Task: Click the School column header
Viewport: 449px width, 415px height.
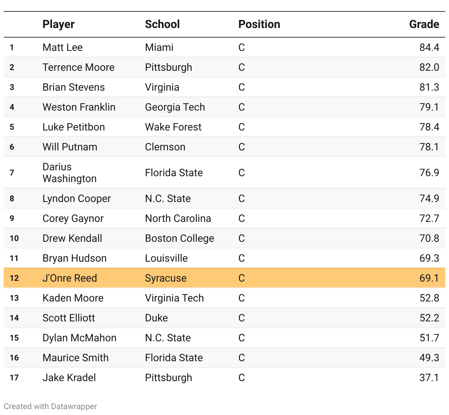Action: tap(162, 24)
